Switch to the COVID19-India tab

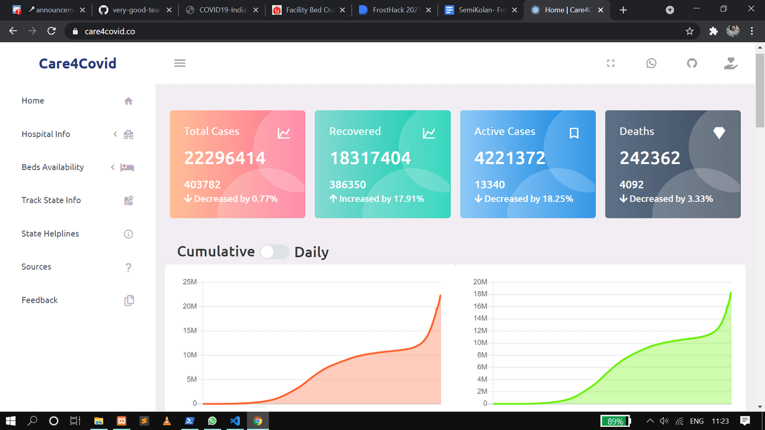(x=222, y=10)
